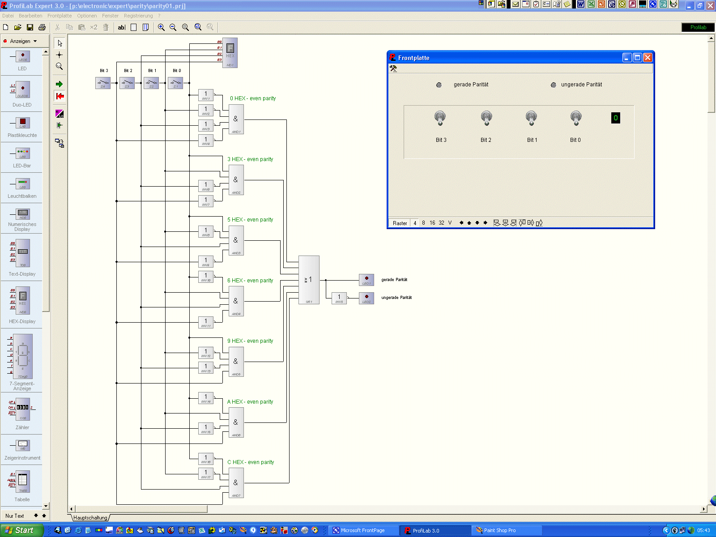Nudge element right in Frontplatte
This screenshot has width=716, height=537.
(x=486, y=223)
